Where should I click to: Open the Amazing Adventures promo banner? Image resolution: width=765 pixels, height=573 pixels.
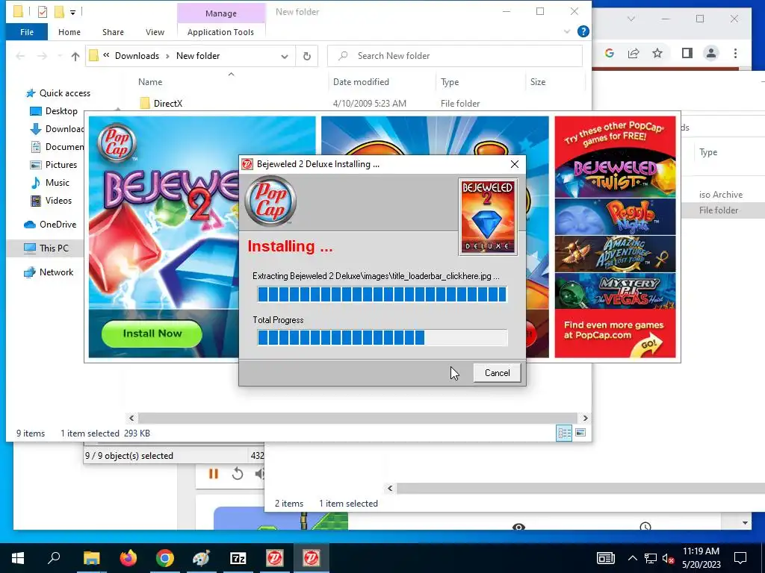(x=615, y=254)
